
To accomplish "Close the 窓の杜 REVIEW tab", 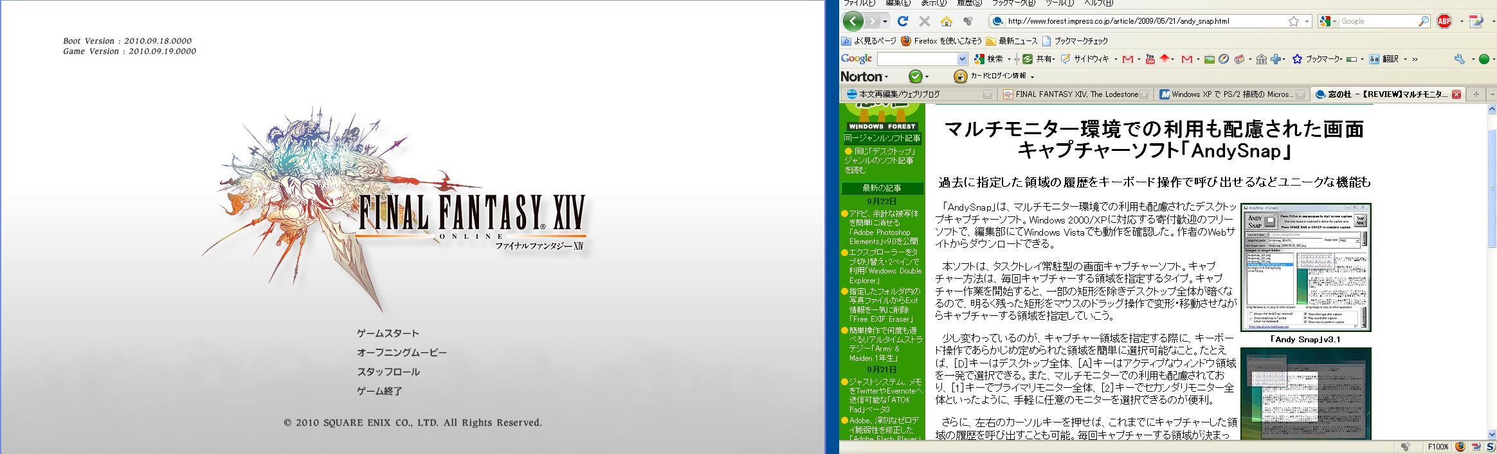I will tap(1456, 94).
